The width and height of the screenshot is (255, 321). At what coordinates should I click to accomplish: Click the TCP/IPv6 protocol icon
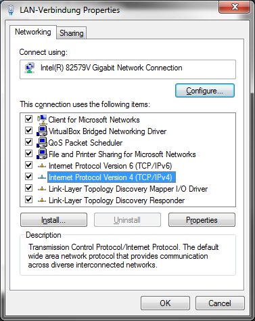coord(42,166)
